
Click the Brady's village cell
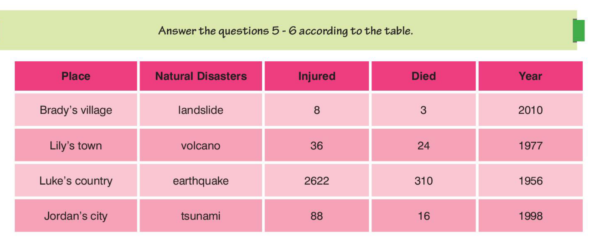76,110
